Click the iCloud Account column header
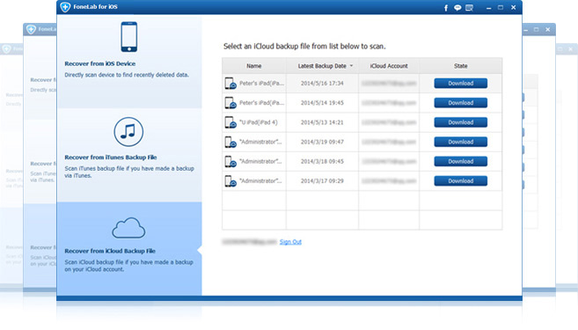 389,66
